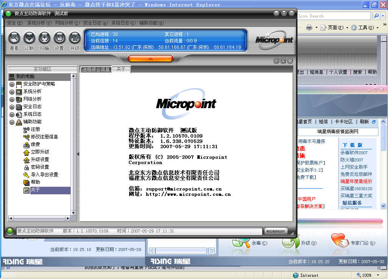Click the expand circle beside 网络分析 in the tree
Screen dimensions: 388x279
coord(12,99)
